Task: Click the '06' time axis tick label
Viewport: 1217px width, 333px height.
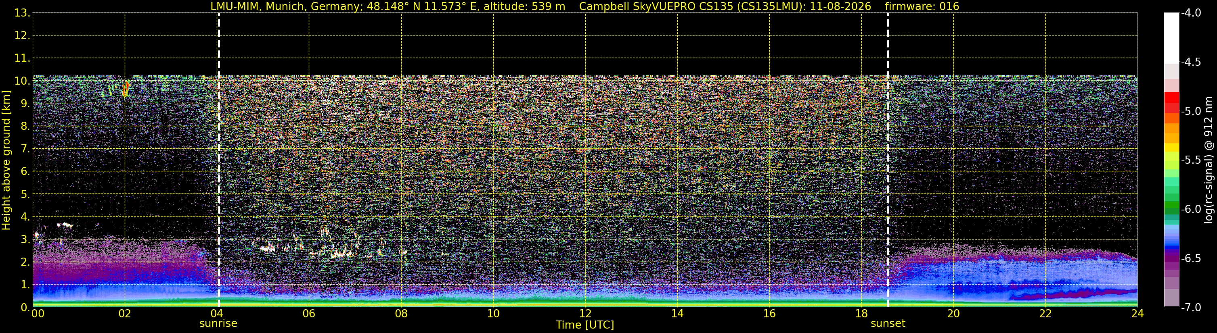Action: click(x=309, y=314)
